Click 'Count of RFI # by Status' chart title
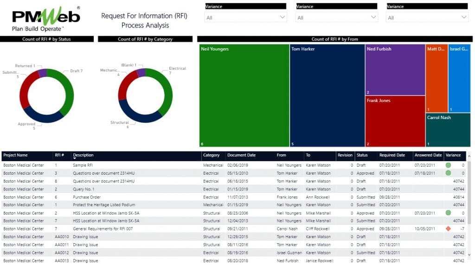The width and height of the screenshot is (475, 265). click(x=46, y=39)
